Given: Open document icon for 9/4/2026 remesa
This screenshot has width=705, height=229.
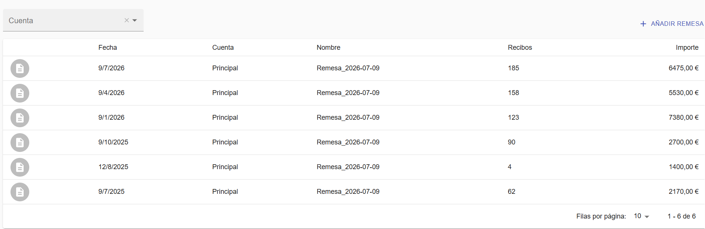Looking at the screenshot, I should click(x=20, y=93).
